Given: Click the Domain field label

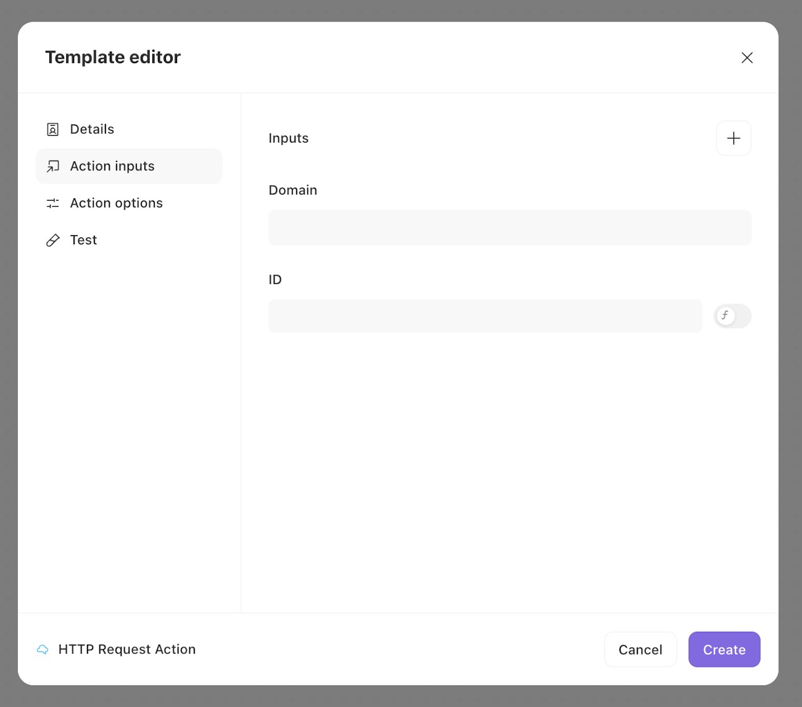Looking at the screenshot, I should [293, 190].
